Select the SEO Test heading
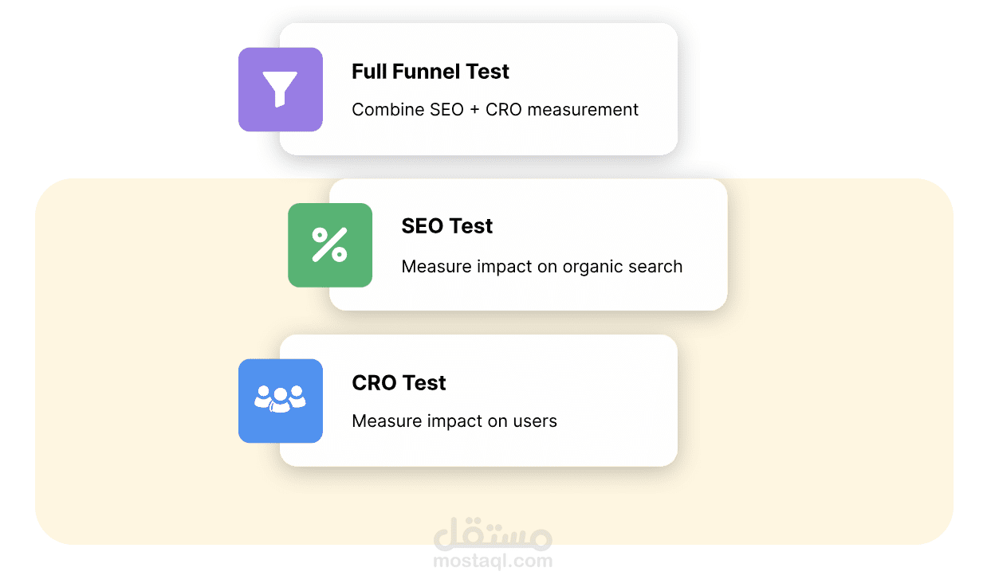Image resolution: width=987 pixels, height=583 pixels. click(447, 226)
